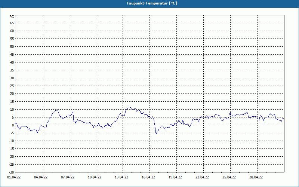The image size is (299, 187).
Task: Click the dew point peak near 13.04.22
Action: pyautogui.click(x=129, y=107)
